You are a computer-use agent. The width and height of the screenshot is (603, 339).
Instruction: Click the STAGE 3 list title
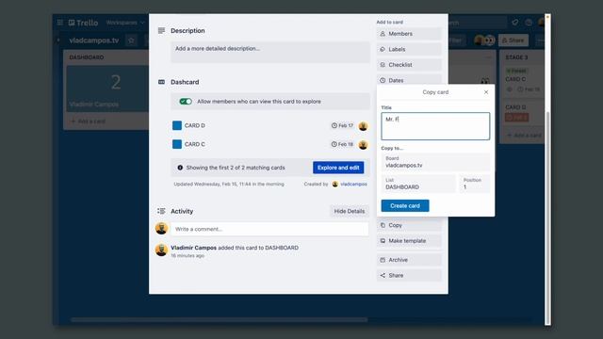pyautogui.click(x=516, y=57)
